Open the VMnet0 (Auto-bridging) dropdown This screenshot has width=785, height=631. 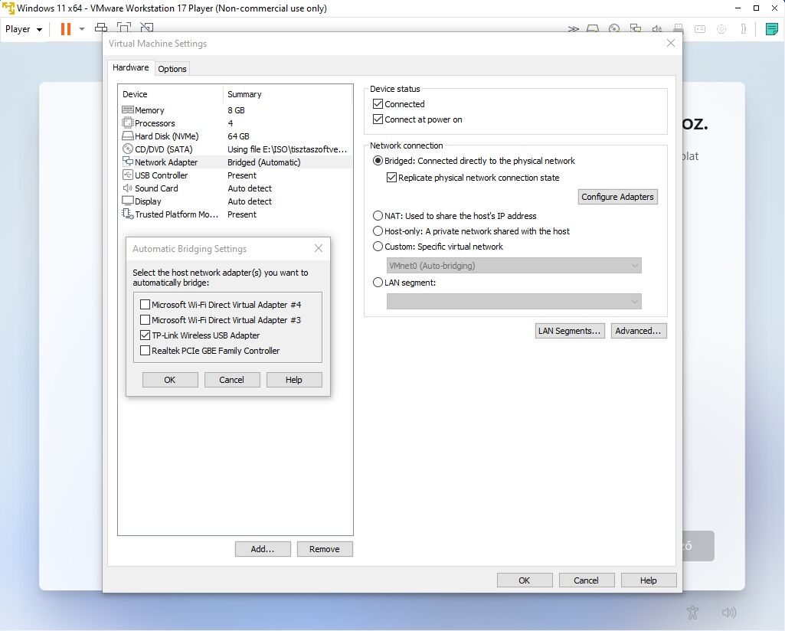tap(514, 266)
